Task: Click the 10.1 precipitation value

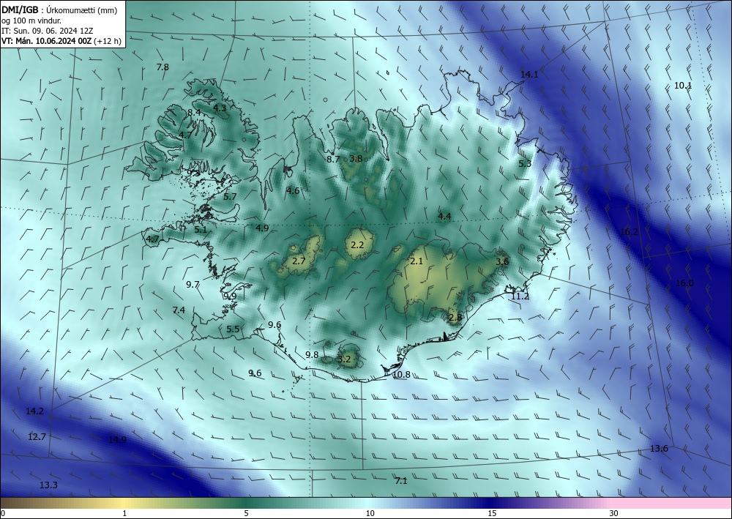Action: (x=683, y=86)
